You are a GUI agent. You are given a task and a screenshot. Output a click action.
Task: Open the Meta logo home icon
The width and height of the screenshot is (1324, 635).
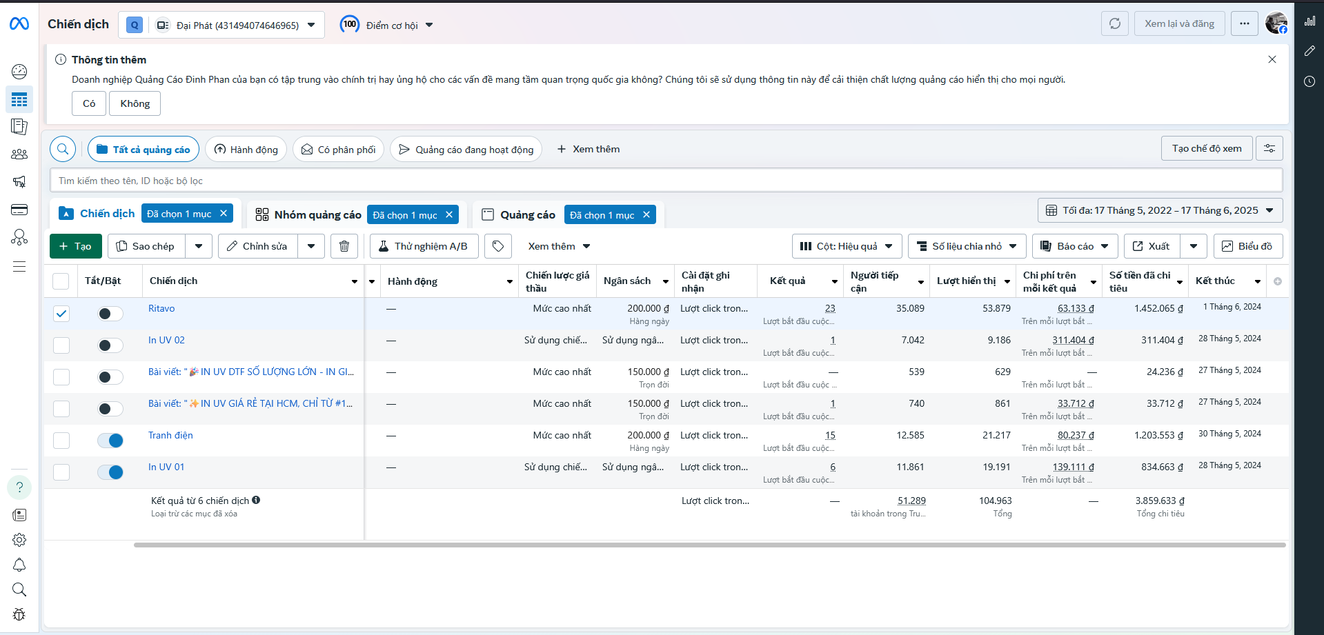coord(19,24)
